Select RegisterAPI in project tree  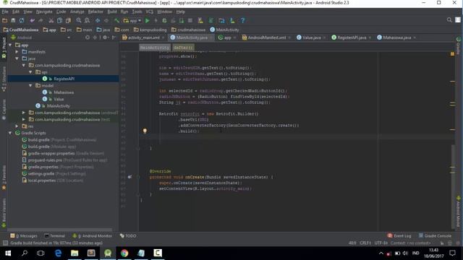[64, 79]
